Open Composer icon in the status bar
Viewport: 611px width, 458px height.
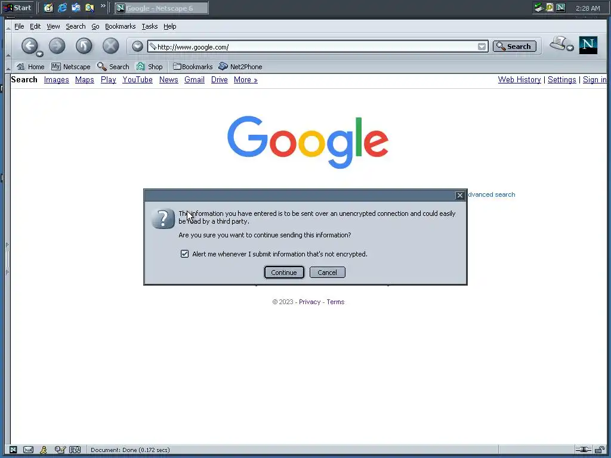tap(60, 450)
